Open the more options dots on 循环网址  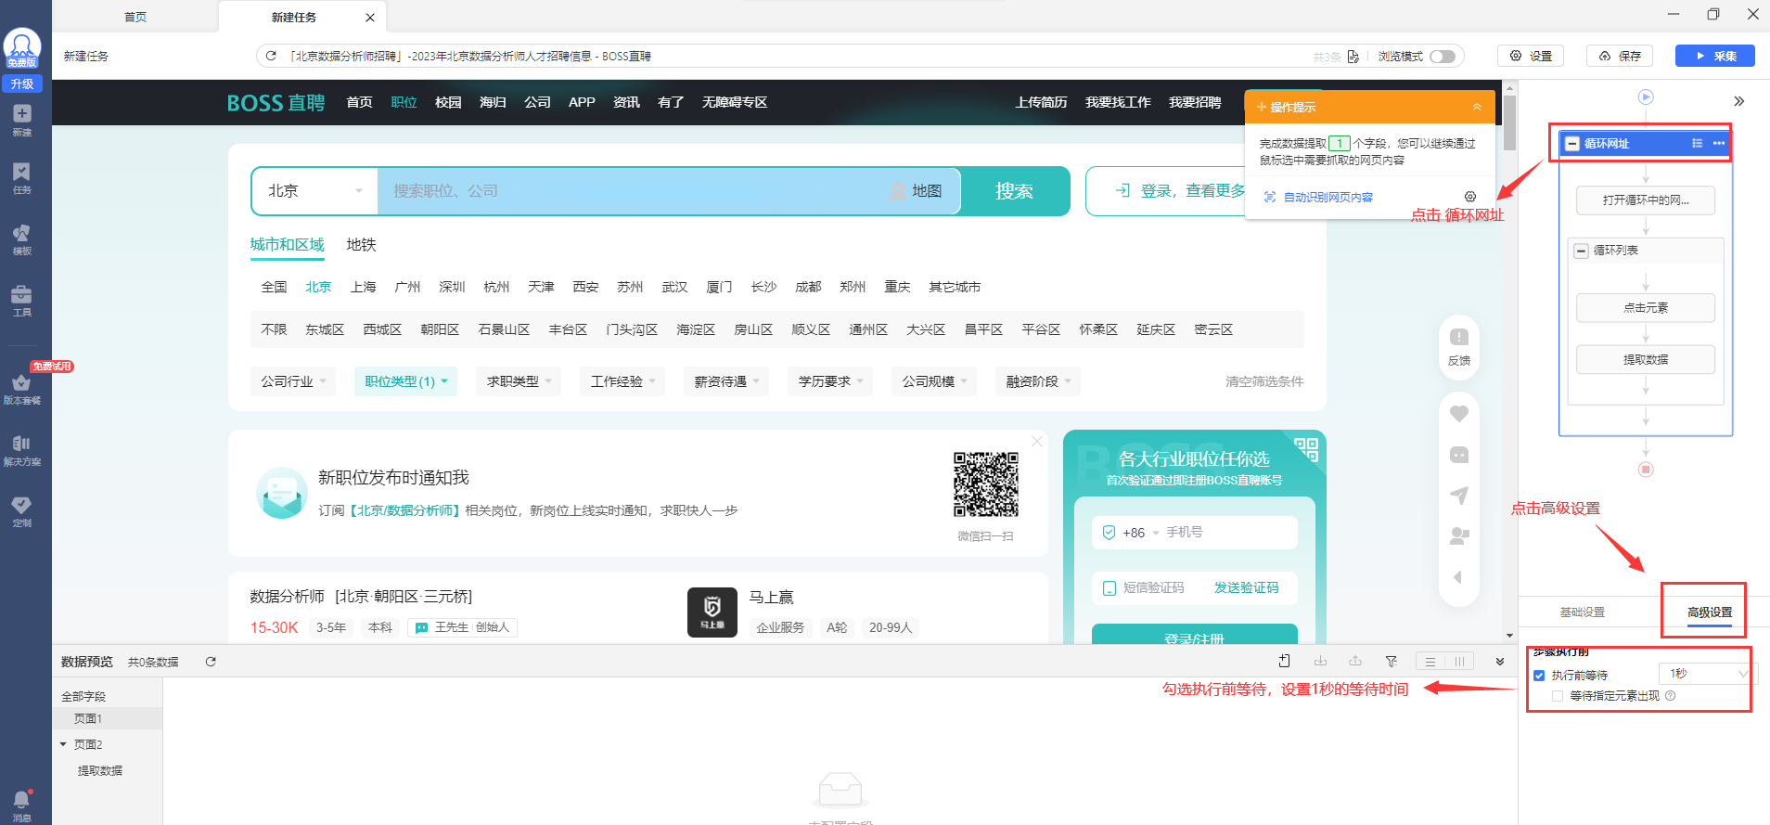[1719, 143]
